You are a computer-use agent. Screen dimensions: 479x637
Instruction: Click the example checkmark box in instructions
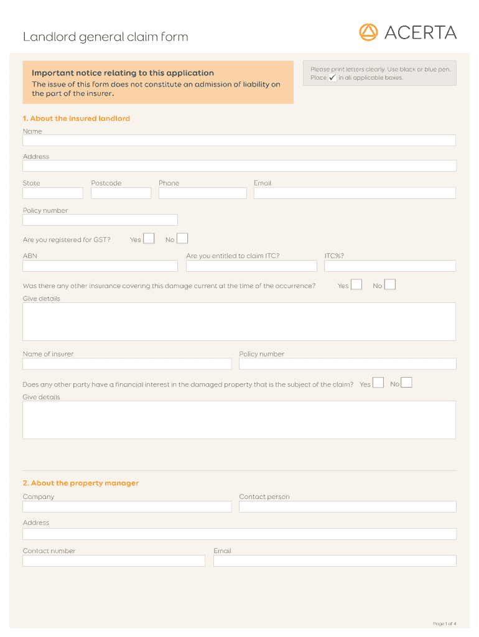[x=332, y=78]
